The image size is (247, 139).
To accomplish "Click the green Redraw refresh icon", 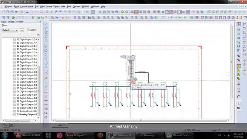I will 100,12.
